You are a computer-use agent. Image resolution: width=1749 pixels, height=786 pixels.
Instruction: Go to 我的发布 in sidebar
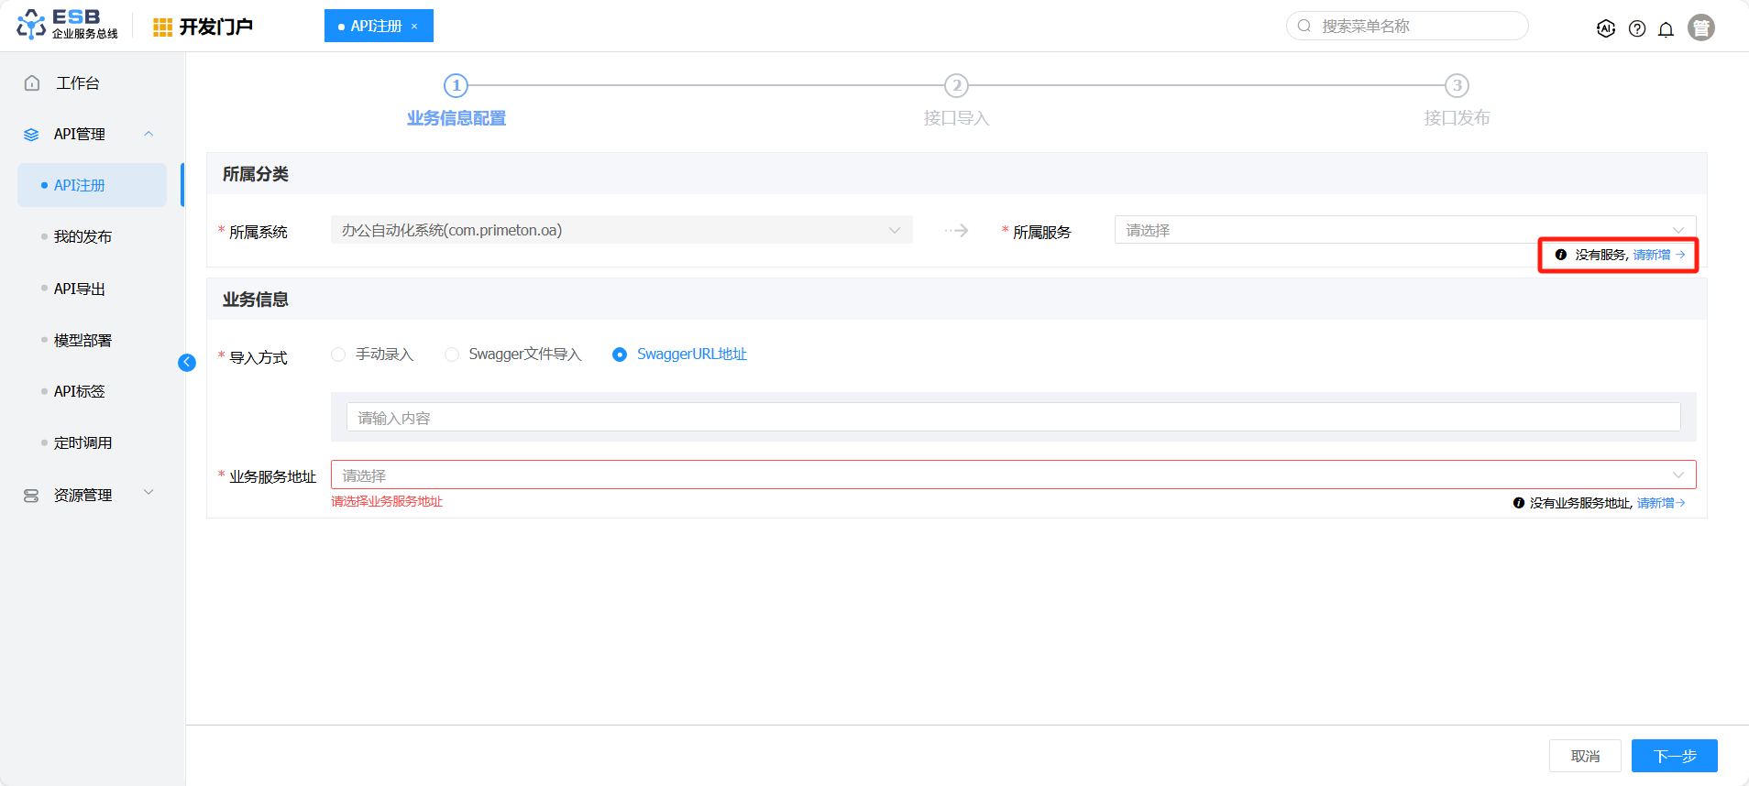[x=82, y=236]
